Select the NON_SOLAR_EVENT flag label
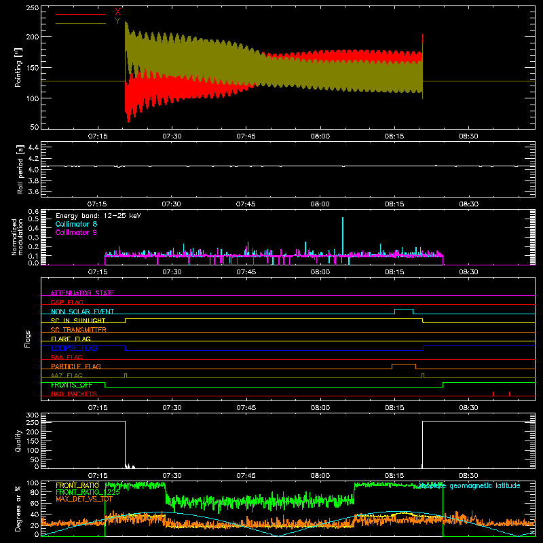The image size is (543, 543). [82, 312]
